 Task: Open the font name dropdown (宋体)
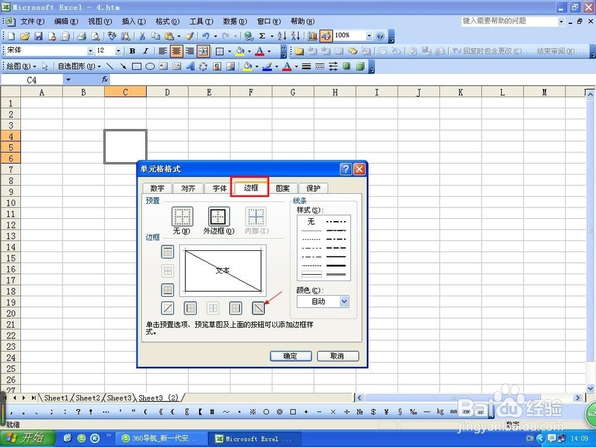pos(91,51)
